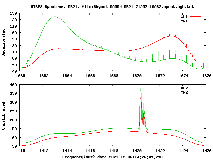213x160 pixels.
Task: Click the plot title with file name Skynet_59554_DR21
Action: click(112, 7)
